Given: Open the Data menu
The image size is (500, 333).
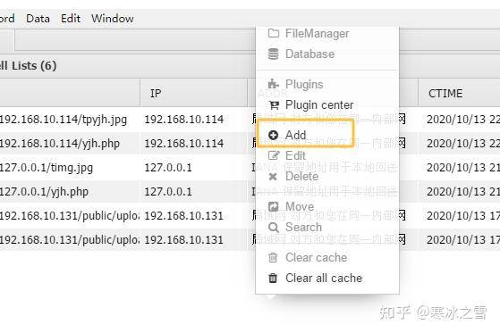Looking at the screenshot, I should (38, 18).
